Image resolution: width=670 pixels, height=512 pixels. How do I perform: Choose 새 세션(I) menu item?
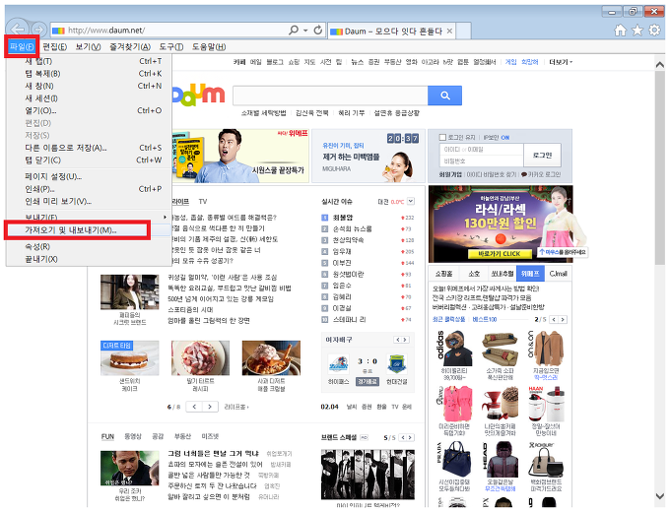[x=89, y=98]
